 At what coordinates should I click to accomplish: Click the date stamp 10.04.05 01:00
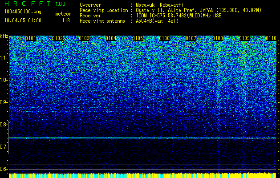[23, 20]
